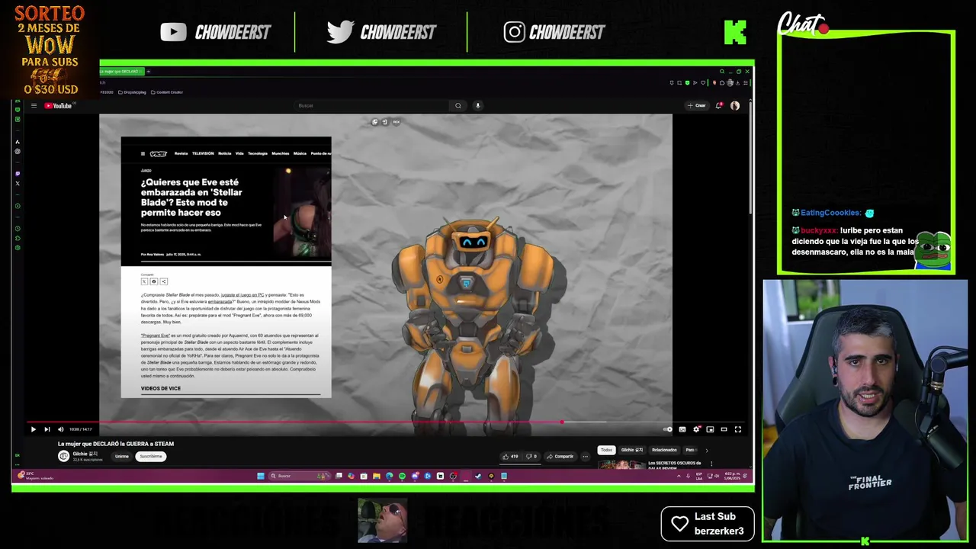Open the Content Creator bookmarks folder
This screenshot has height=549, width=976.
(x=167, y=92)
